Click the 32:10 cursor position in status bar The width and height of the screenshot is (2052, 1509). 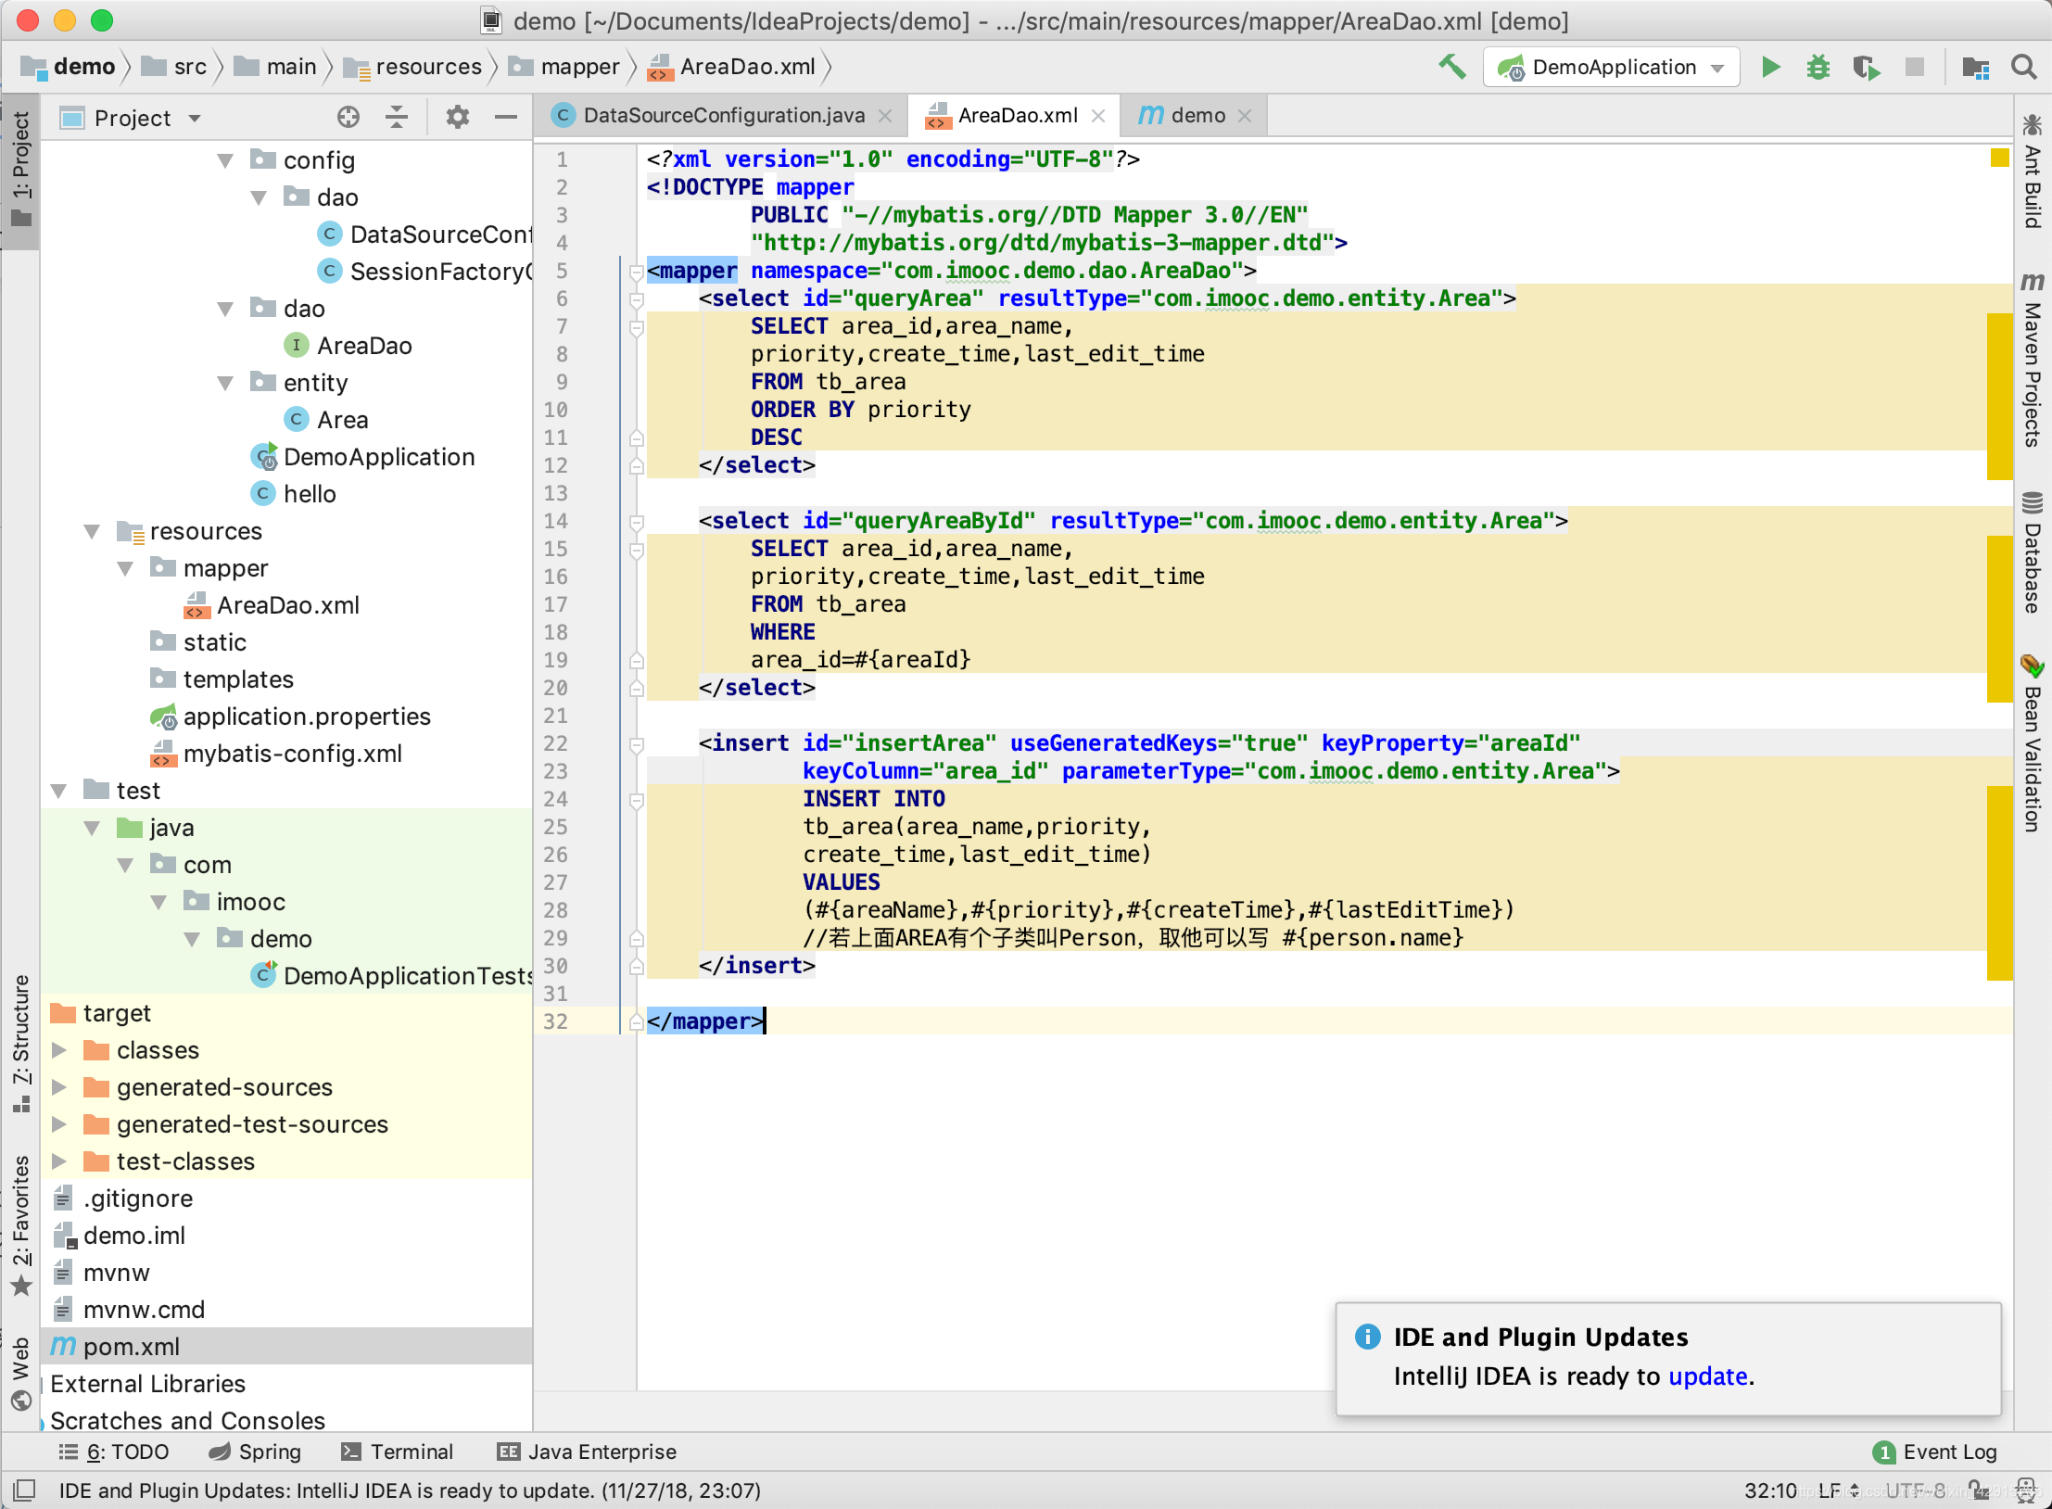coord(1769,1490)
